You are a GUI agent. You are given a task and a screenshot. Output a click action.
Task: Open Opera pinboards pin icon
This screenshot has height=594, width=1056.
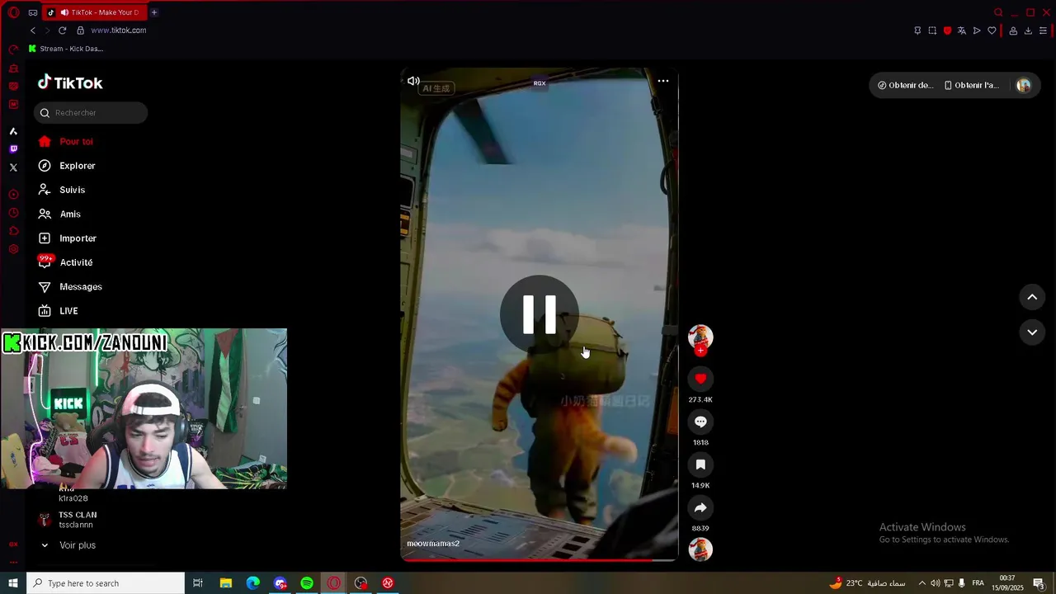pos(917,31)
